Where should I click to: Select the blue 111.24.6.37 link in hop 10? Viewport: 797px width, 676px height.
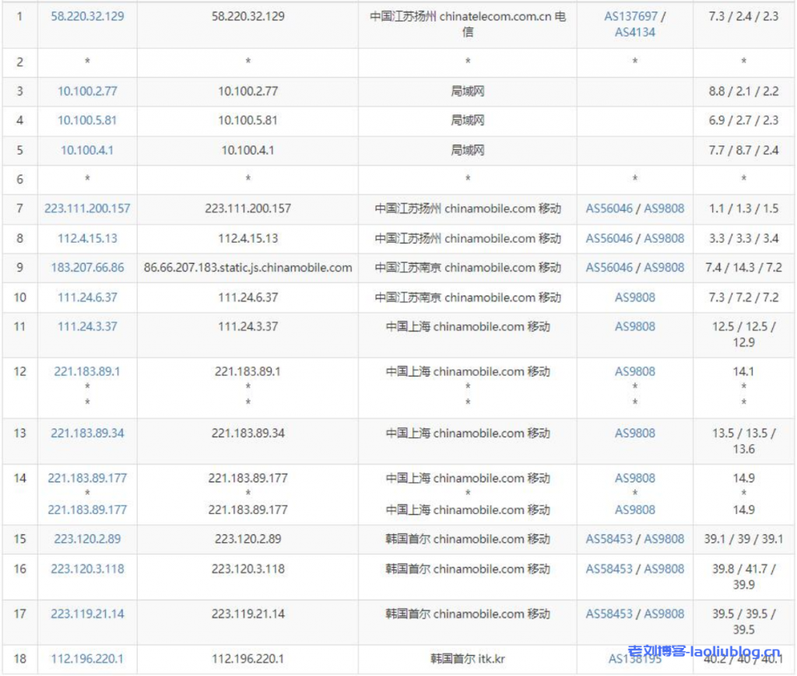coord(87,297)
